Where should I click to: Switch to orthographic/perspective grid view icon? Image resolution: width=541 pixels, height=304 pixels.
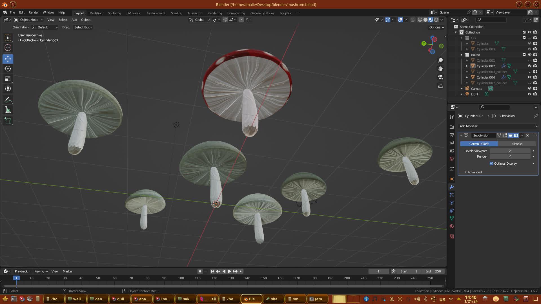click(x=440, y=86)
